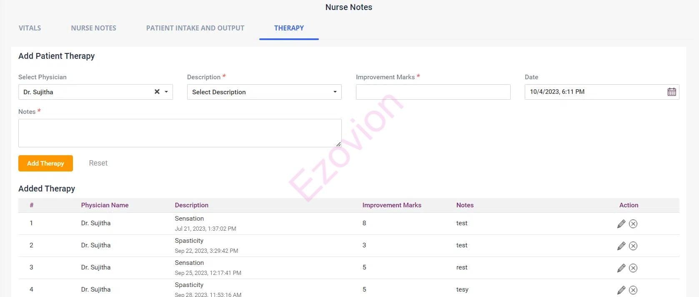The width and height of the screenshot is (699, 297).
Task: Edit therapy row 1 with pencil icon
Action: click(x=621, y=224)
